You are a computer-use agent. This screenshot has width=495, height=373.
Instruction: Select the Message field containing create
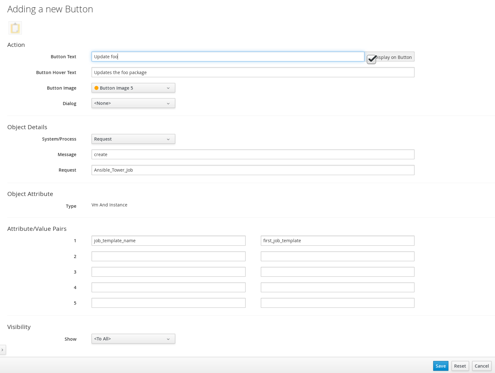click(x=253, y=154)
